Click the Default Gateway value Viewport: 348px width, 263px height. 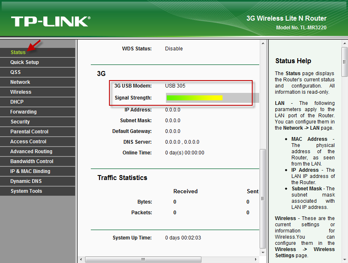173,131
